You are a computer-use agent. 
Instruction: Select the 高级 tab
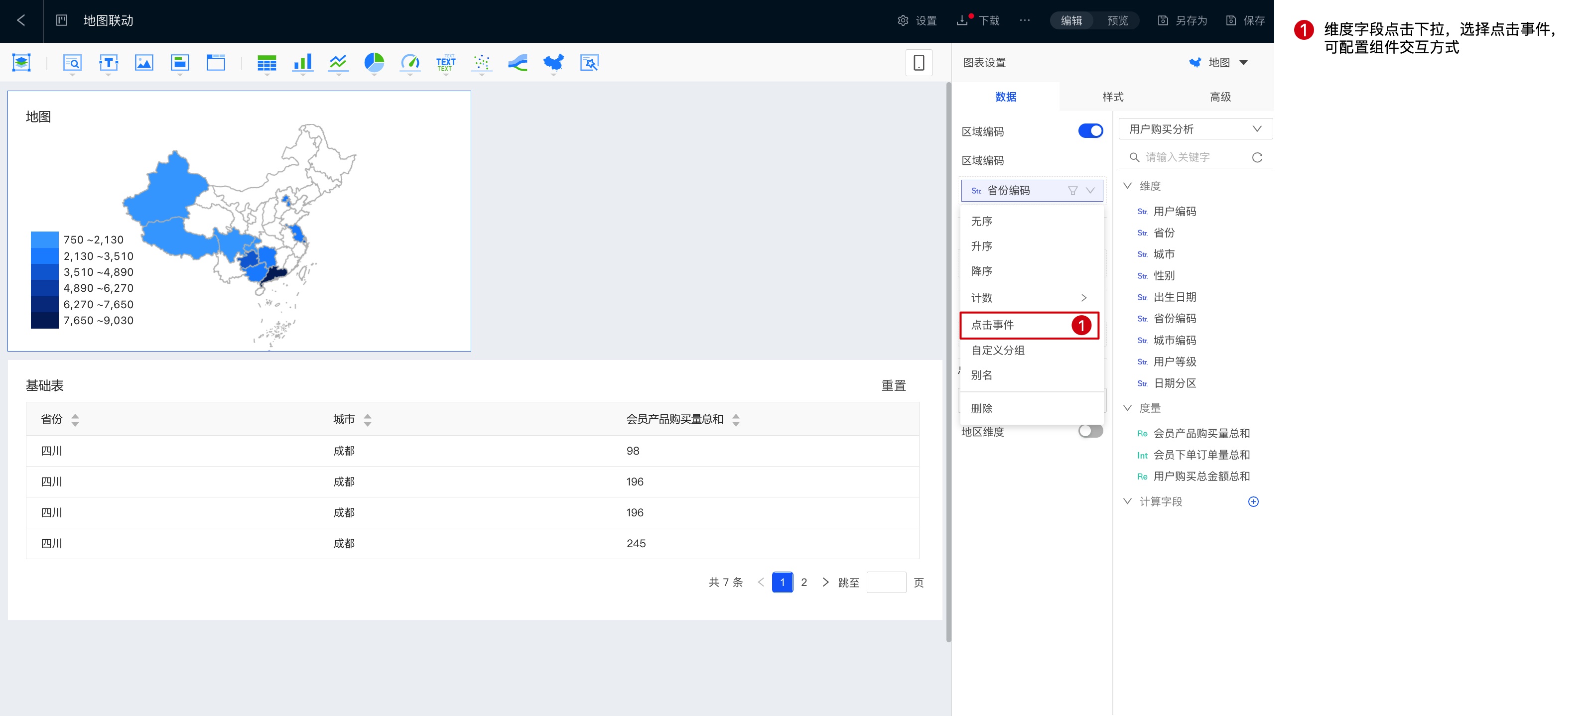(1220, 97)
